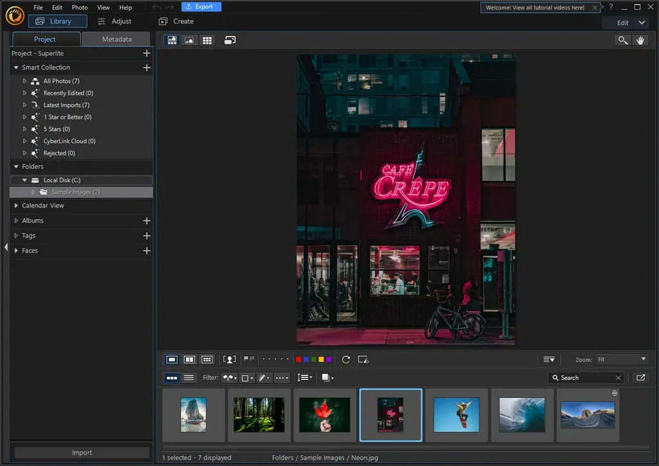Open the Zoom Fit dropdown
This screenshot has width=659, height=466.
pyautogui.click(x=622, y=359)
